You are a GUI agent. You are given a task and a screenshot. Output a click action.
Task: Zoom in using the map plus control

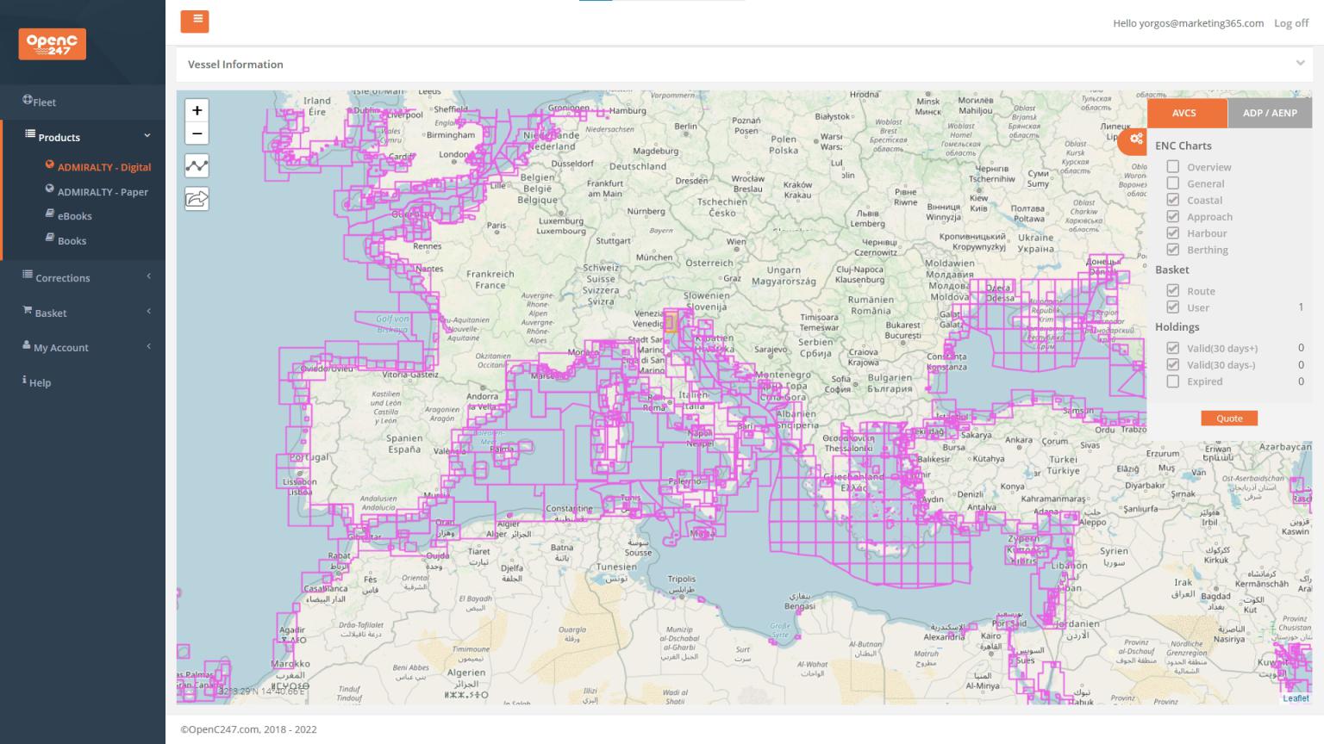tap(197, 110)
